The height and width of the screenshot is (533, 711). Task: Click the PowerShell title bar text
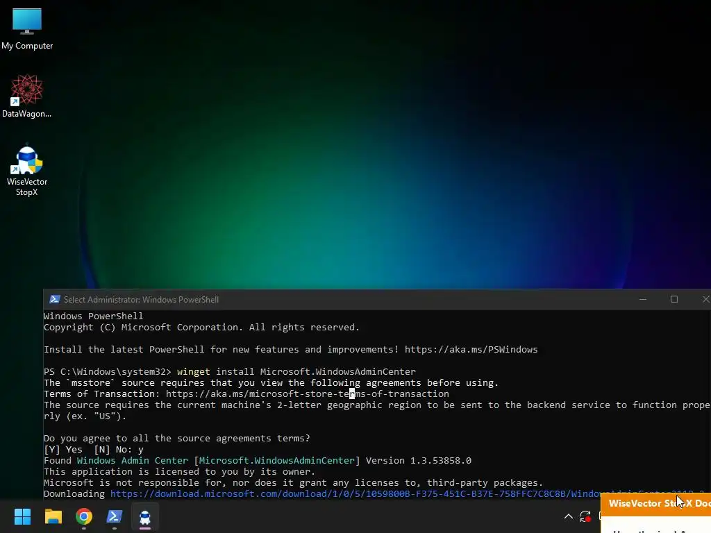141,300
